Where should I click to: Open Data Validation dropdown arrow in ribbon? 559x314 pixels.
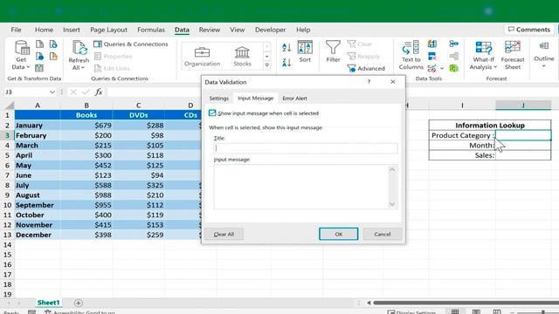click(x=442, y=68)
